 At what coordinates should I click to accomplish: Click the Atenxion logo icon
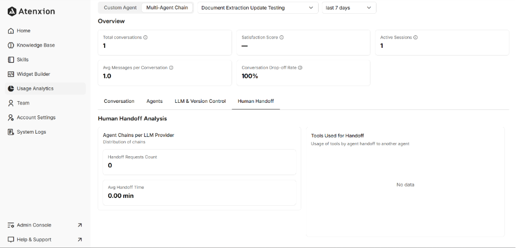pyautogui.click(x=12, y=11)
